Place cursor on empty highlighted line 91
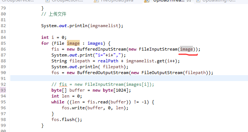248x132 pixels. (129, 78)
